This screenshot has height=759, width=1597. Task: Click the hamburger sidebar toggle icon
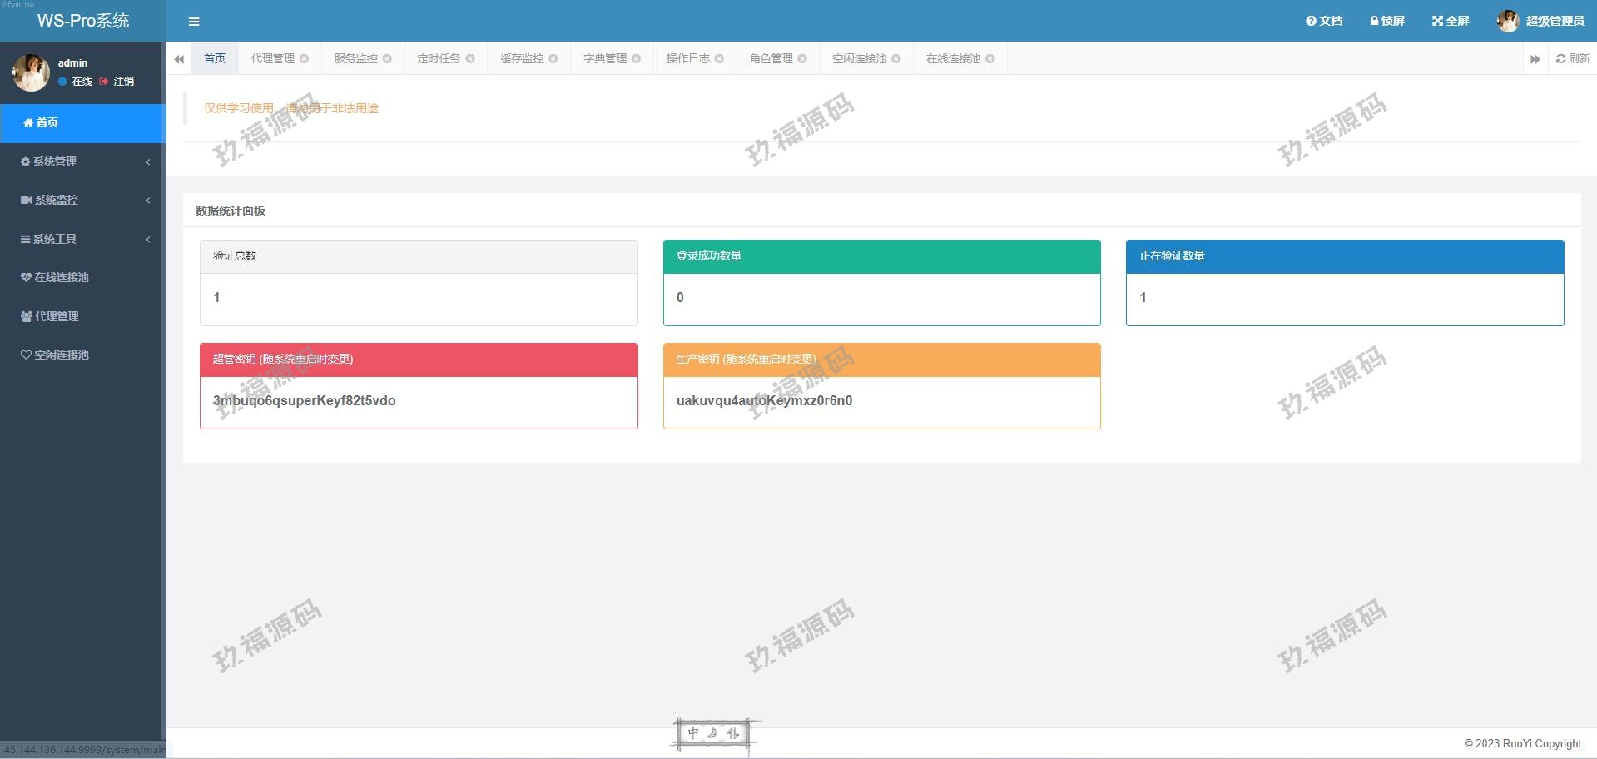pyautogui.click(x=194, y=22)
